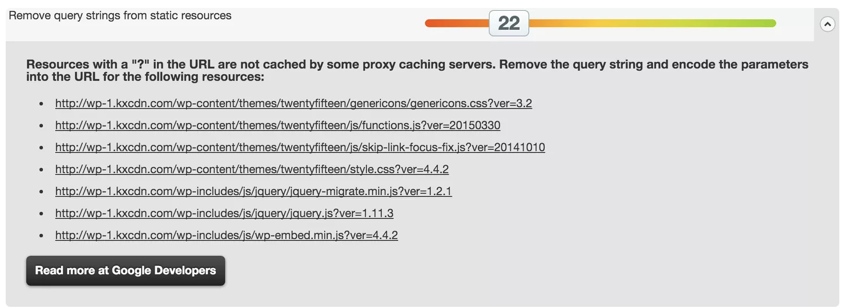Image resolution: width=845 pixels, height=308 pixels.
Task: Click the score badge showing 22
Action: point(509,23)
